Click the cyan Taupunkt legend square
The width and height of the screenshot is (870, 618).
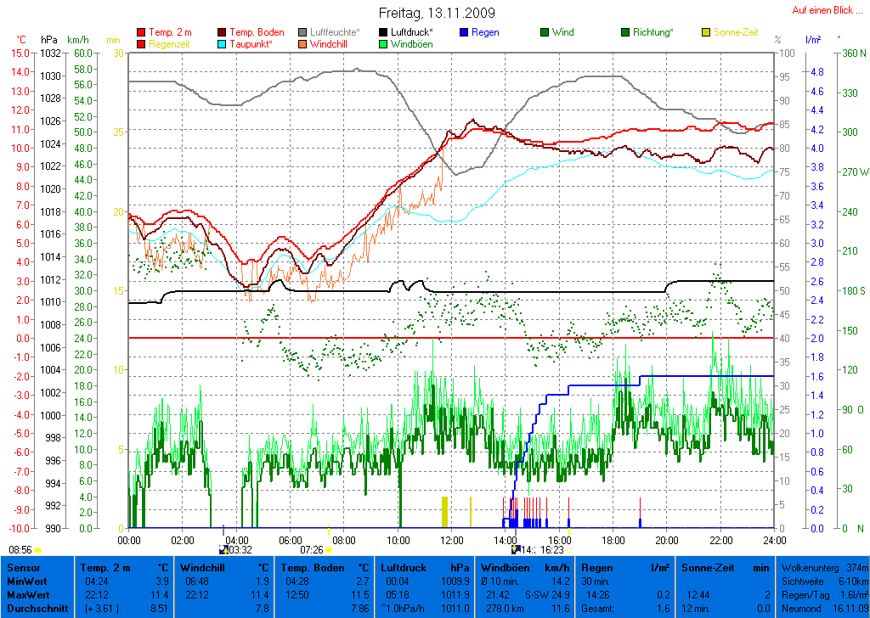point(223,43)
